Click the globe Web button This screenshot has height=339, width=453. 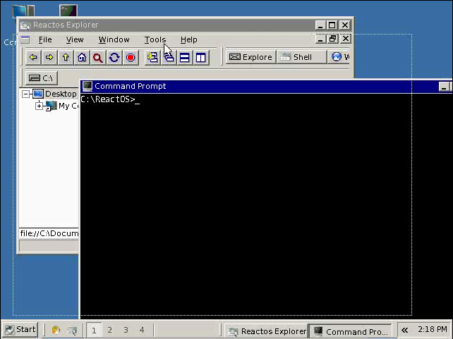pos(339,57)
